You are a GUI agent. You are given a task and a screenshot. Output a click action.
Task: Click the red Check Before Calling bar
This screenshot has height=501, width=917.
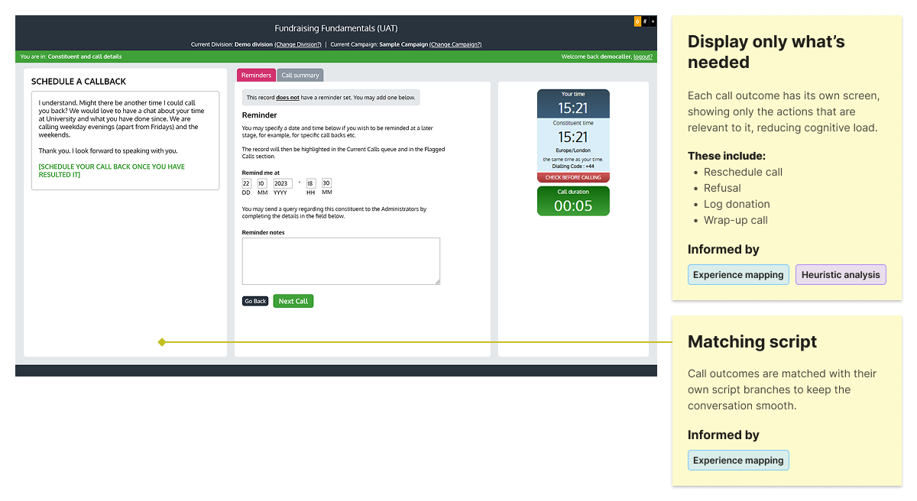click(573, 177)
